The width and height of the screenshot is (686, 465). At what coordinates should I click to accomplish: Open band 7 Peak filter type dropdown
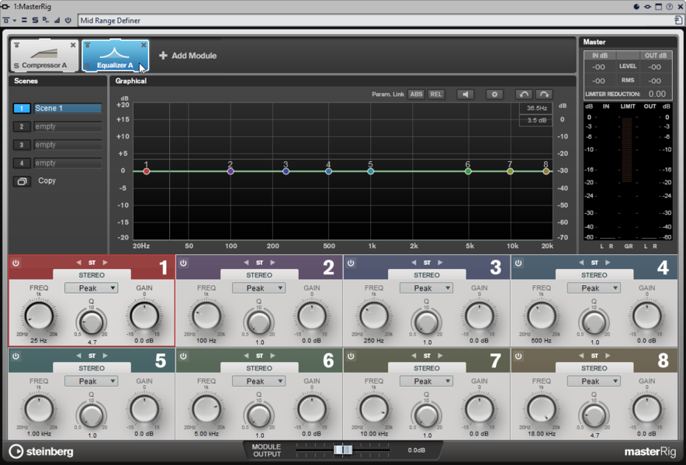click(426, 381)
